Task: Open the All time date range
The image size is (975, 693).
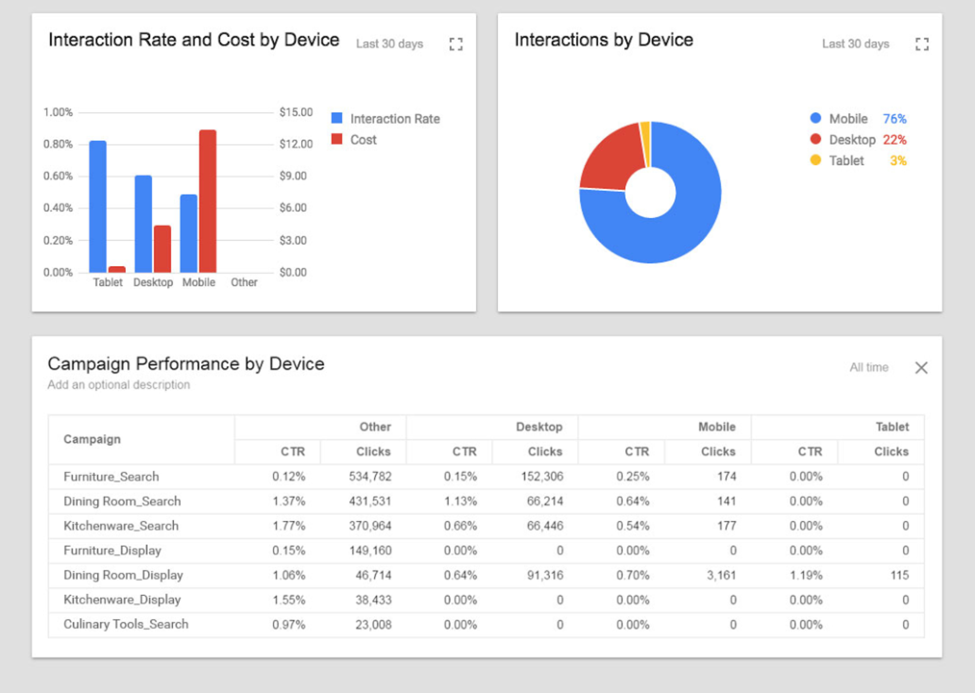Action: (x=868, y=368)
